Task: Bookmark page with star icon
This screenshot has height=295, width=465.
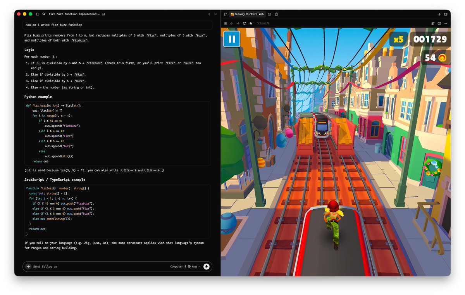Action: click(x=251, y=23)
